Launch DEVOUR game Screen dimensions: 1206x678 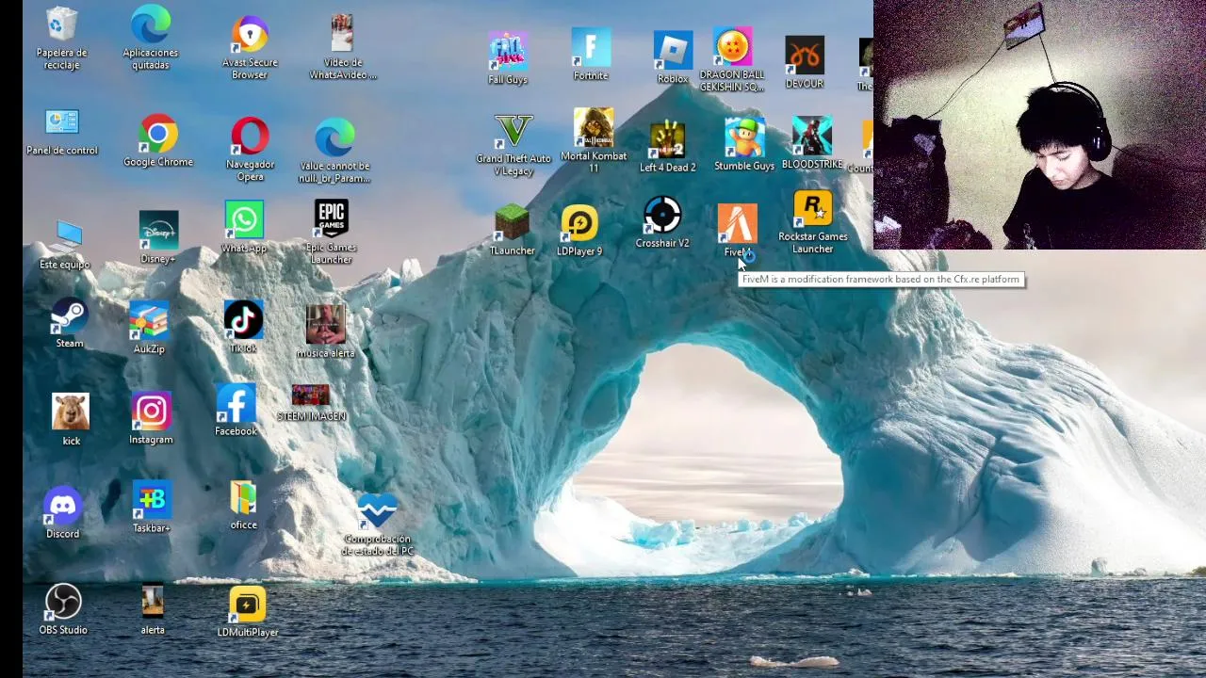[x=805, y=62]
